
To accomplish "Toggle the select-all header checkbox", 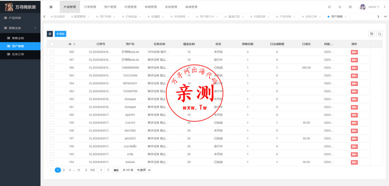I will point(52,44).
